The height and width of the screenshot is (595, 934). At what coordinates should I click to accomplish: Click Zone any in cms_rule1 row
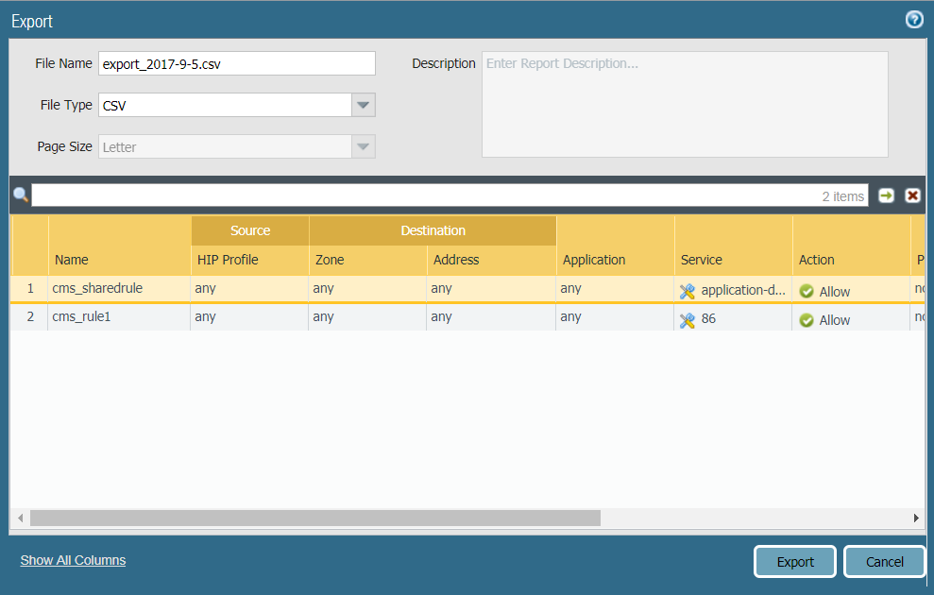(323, 317)
